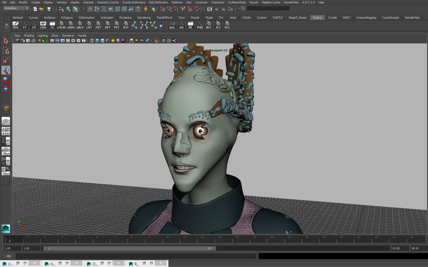Switch to the CometScripts shelf tab

pos(390,18)
